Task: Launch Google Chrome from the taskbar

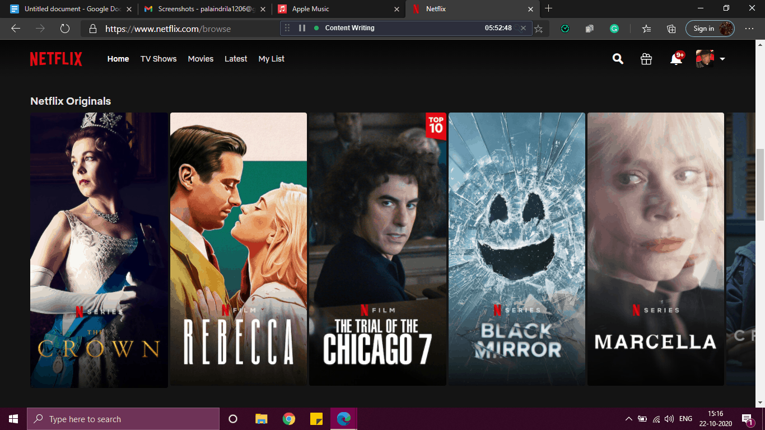Action: pyautogui.click(x=289, y=419)
